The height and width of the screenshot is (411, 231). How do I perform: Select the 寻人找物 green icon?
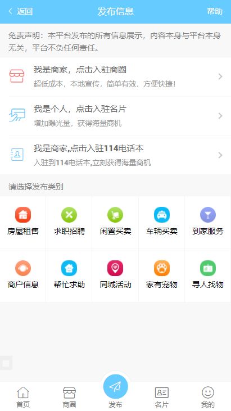coord(208,268)
